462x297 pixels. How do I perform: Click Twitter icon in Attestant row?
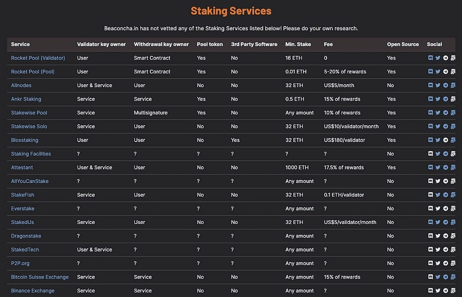pyautogui.click(x=438, y=168)
